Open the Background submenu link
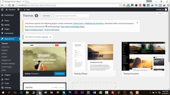This screenshot has height=95, width=170. pyautogui.click(x=6, y=60)
